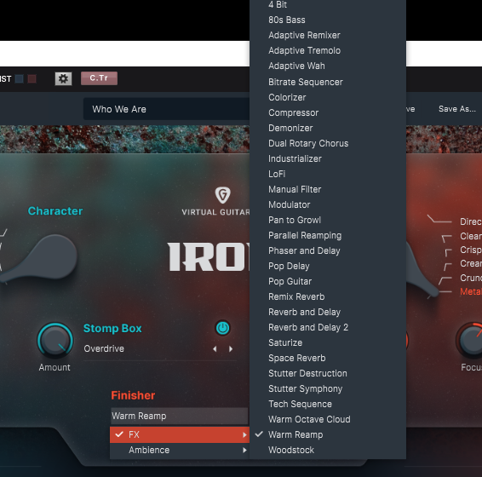Expand the Ambience submenu
Image resolution: width=482 pixels, height=477 pixels.
click(180, 451)
